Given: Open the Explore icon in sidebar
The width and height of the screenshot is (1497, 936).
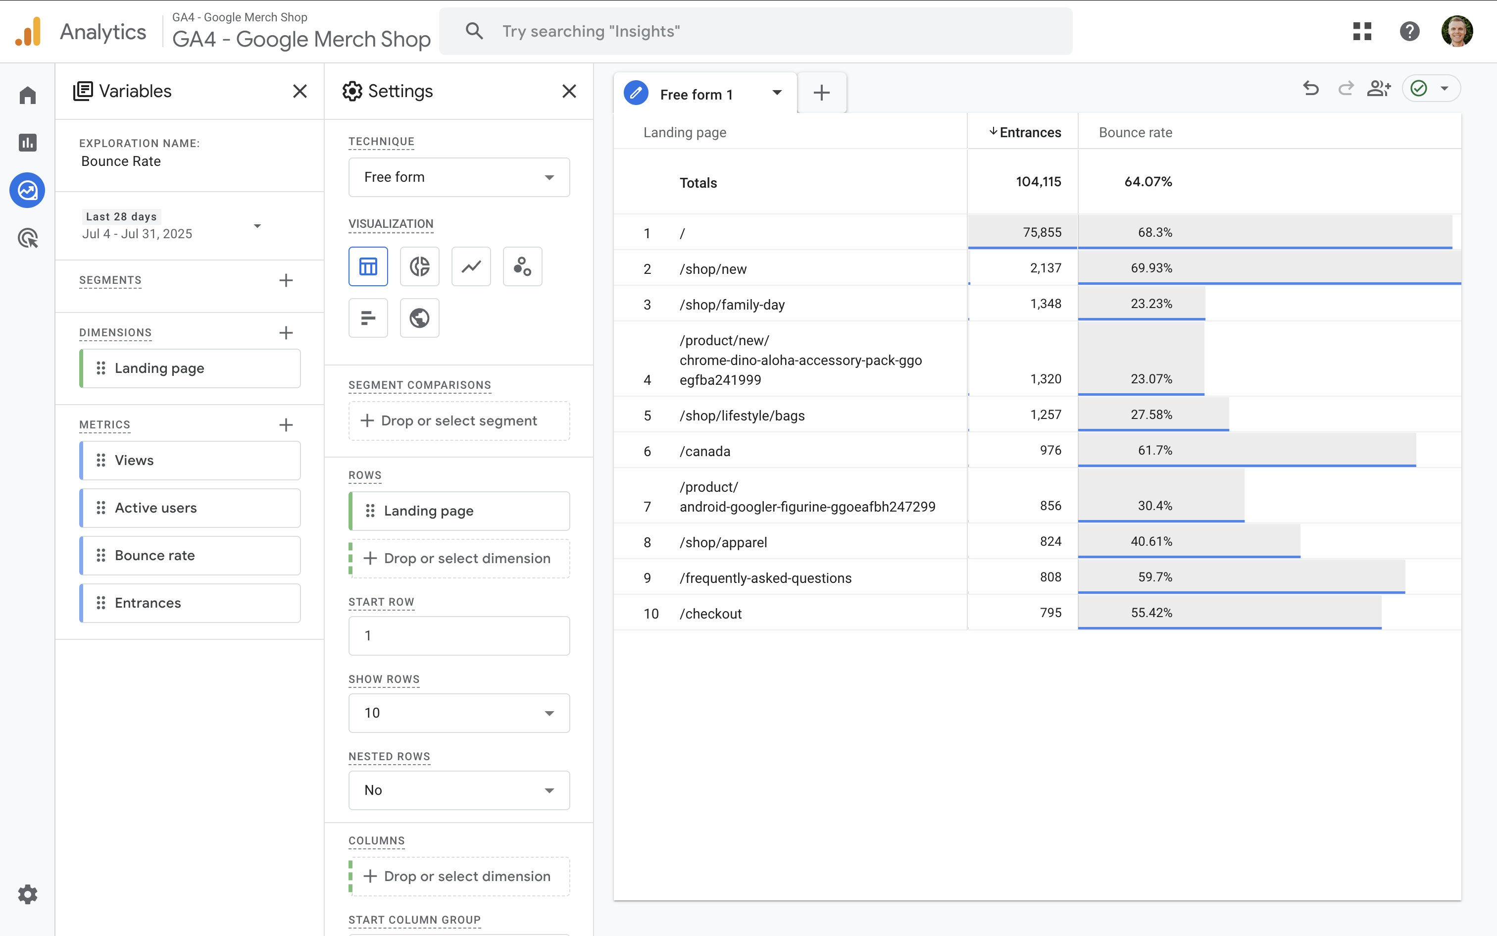Looking at the screenshot, I should click(x=28, y=190).
